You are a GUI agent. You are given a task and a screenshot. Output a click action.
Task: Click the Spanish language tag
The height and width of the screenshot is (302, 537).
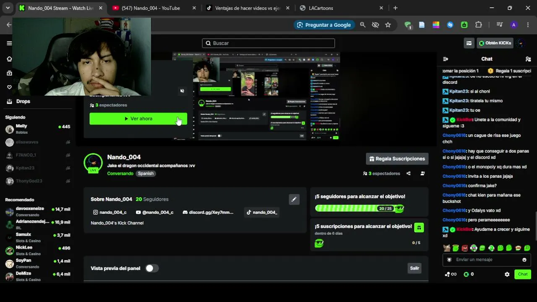(146, 174)
